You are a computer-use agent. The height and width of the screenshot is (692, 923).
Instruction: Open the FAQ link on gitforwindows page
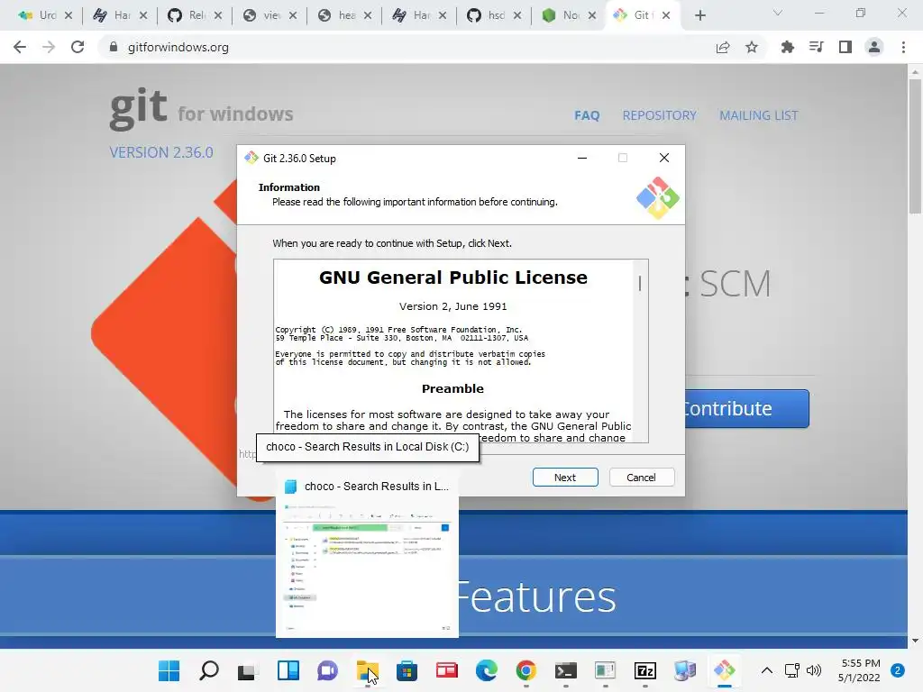pyautogui.click(x=587, y=115)
